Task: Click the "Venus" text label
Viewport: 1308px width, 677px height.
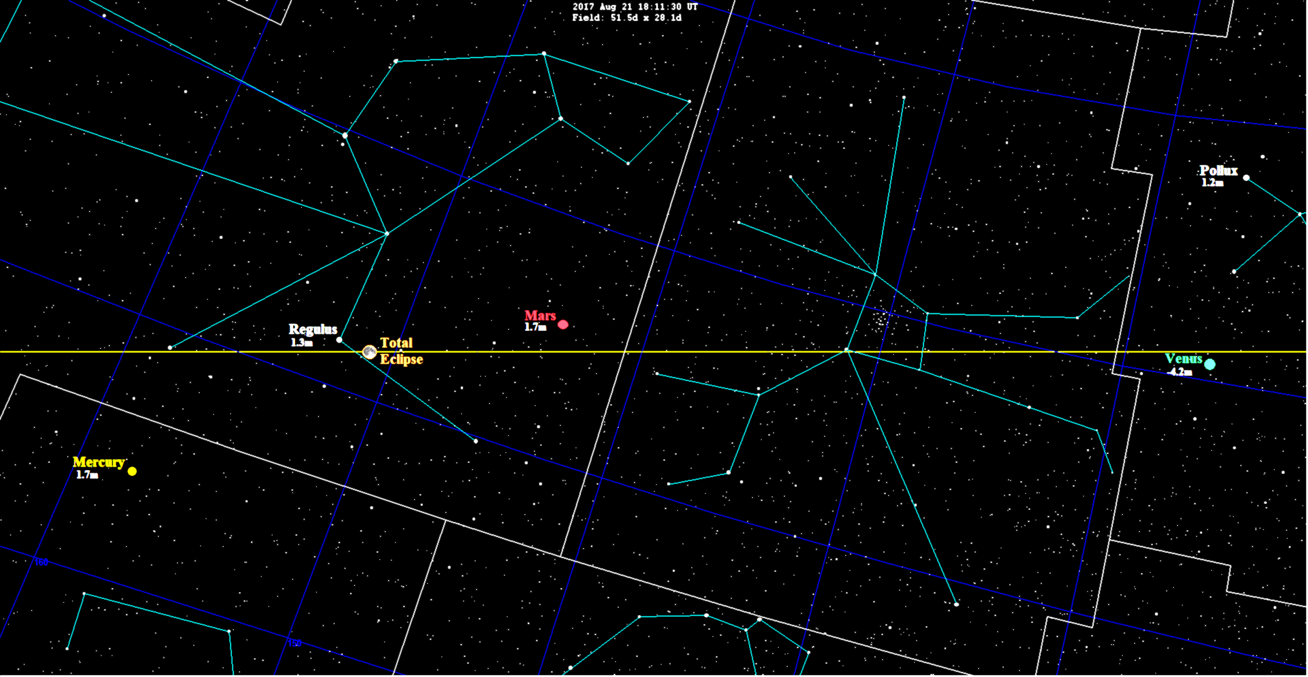Action: pyautogui.click(x=1183, y=358)
